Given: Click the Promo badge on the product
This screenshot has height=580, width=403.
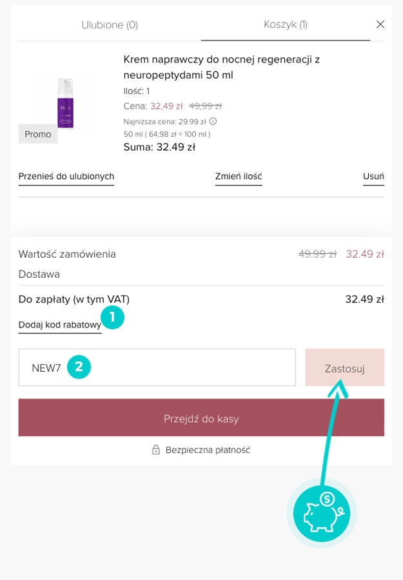Looking at the screenshot, I should (x=38, y=134).
